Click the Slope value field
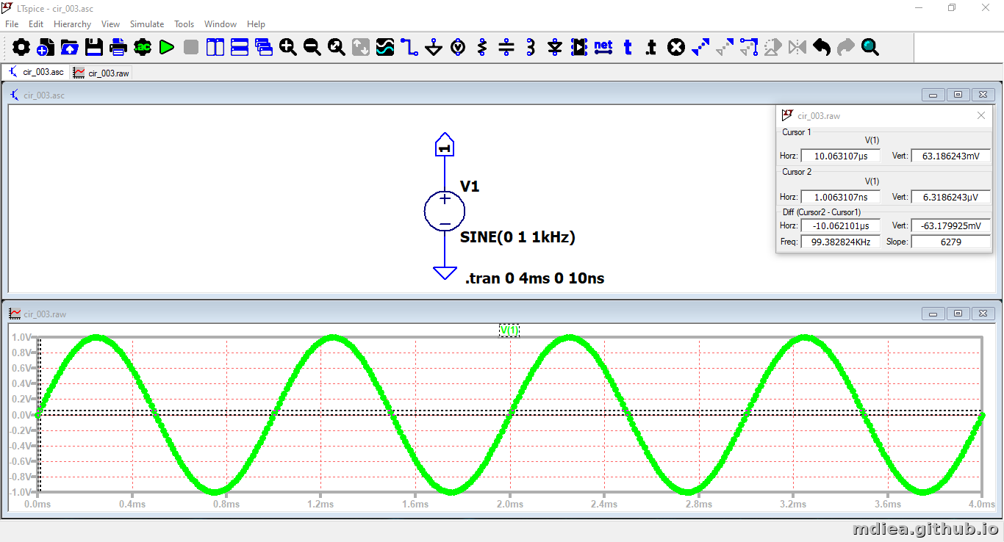Screen dimensions: 1004x542 951,242
